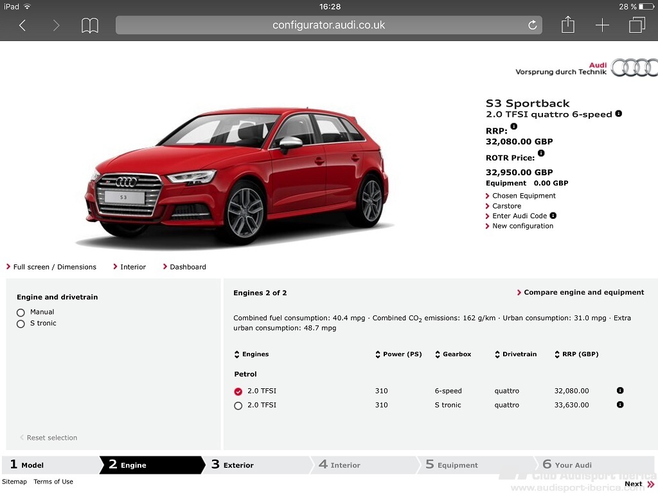Open info icon beside Enter Audi Code

[x=553, y=216]
